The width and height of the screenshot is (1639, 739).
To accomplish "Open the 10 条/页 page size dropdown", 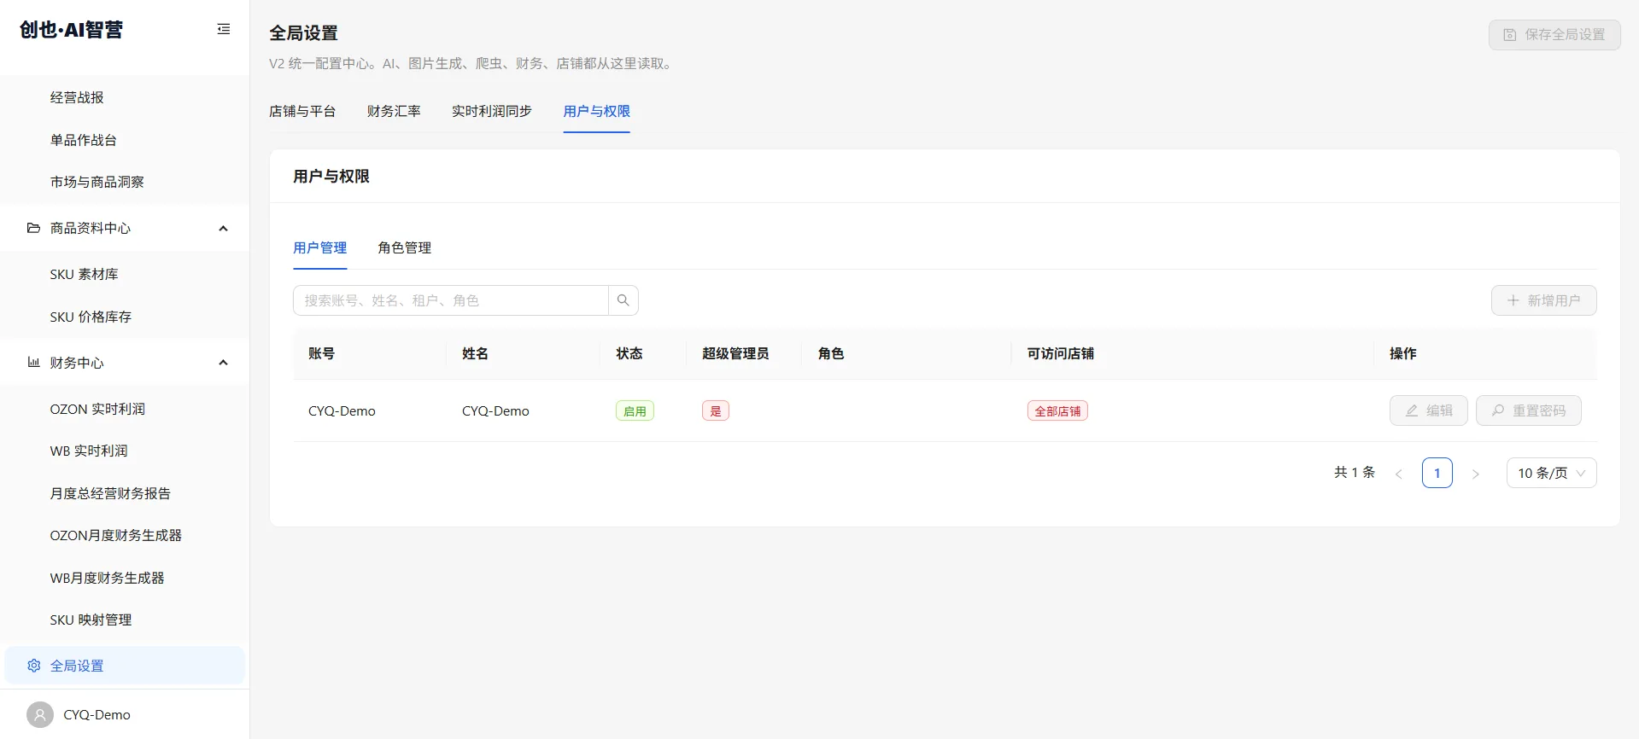I will 1551,473.
